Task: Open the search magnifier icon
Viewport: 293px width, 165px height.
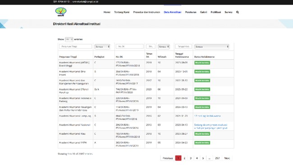Action: [x=237, y=12]
